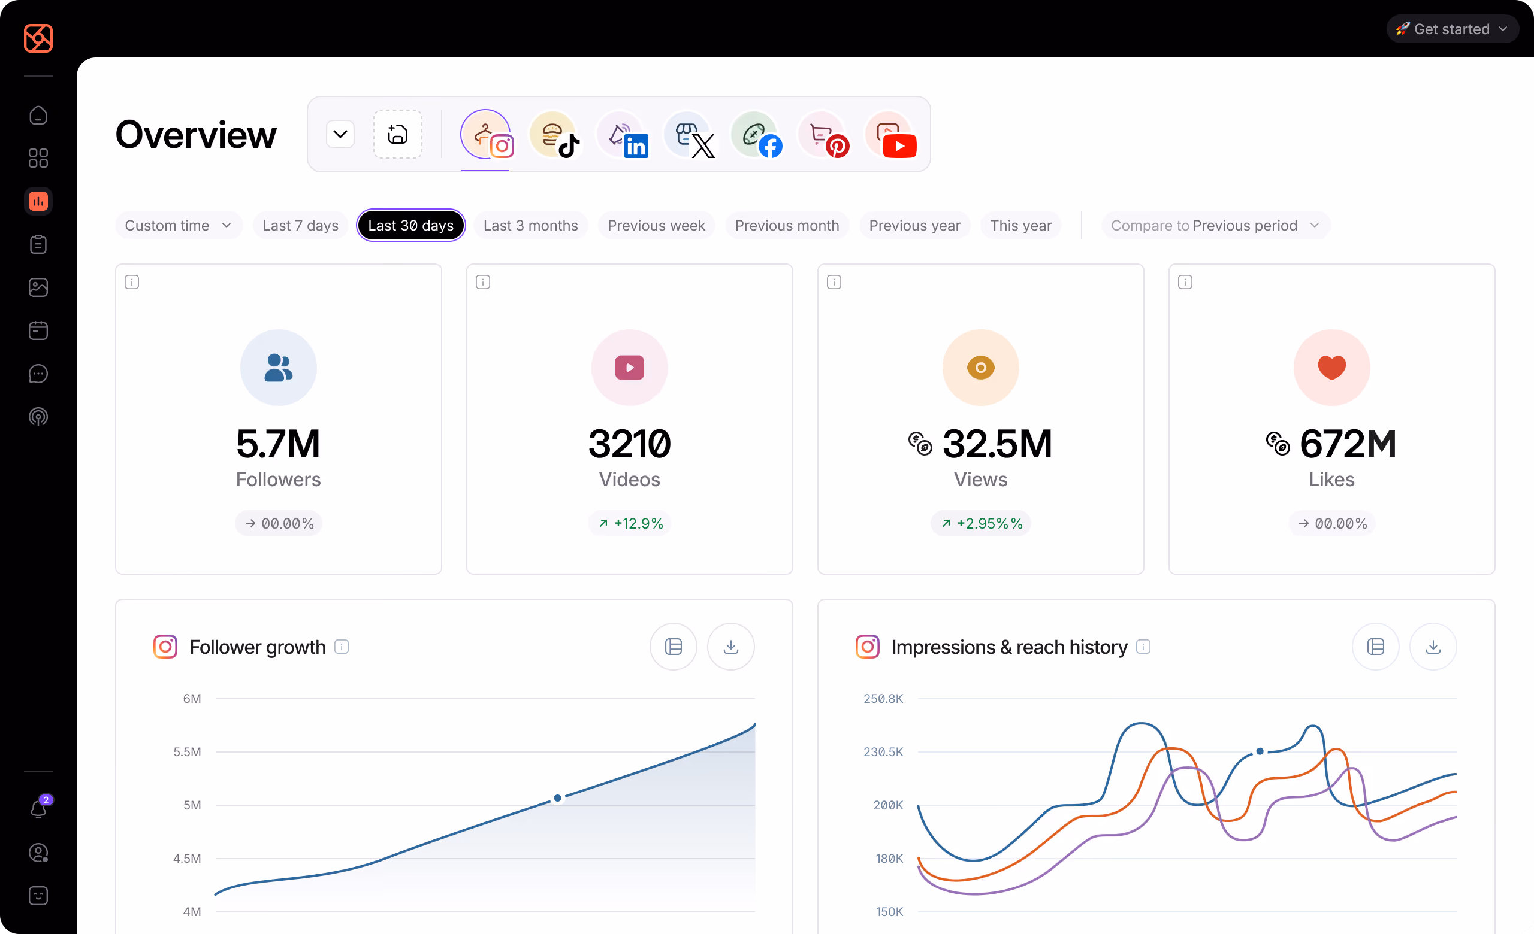Open notifications bell with badge 2
This screenshot has width=1534, height=934.
pyautogui.click(x=38, y=808)
